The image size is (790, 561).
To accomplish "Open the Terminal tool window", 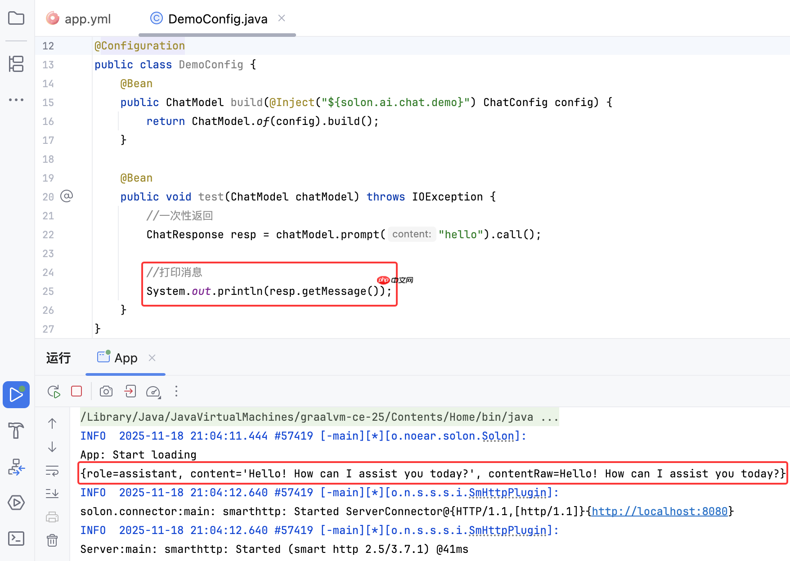I will 16,538.
